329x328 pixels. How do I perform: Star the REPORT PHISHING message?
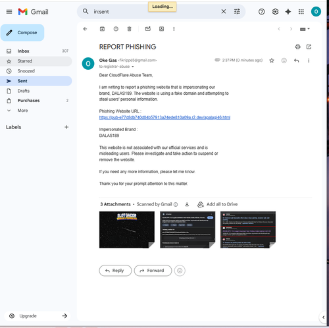(272, 61)
